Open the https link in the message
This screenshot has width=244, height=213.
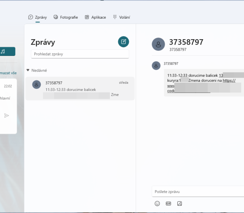coord(229,81)
